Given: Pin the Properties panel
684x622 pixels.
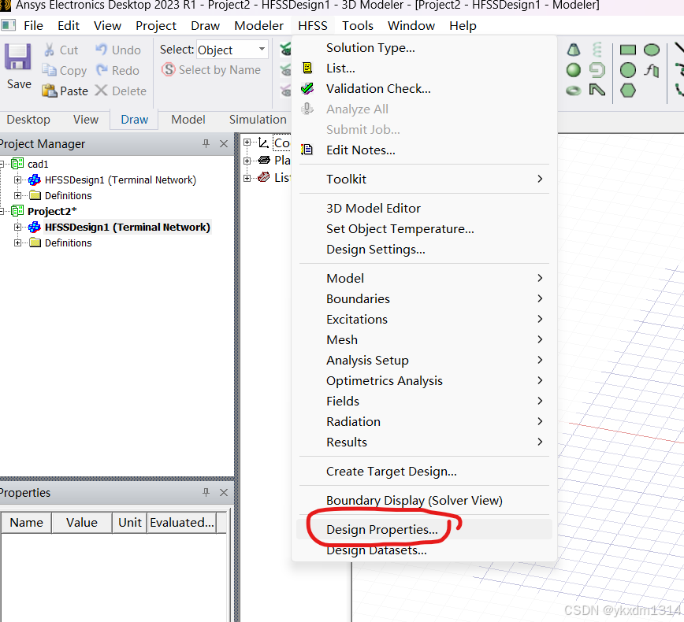Looking at the screenshot, I should tap(206, 492).
